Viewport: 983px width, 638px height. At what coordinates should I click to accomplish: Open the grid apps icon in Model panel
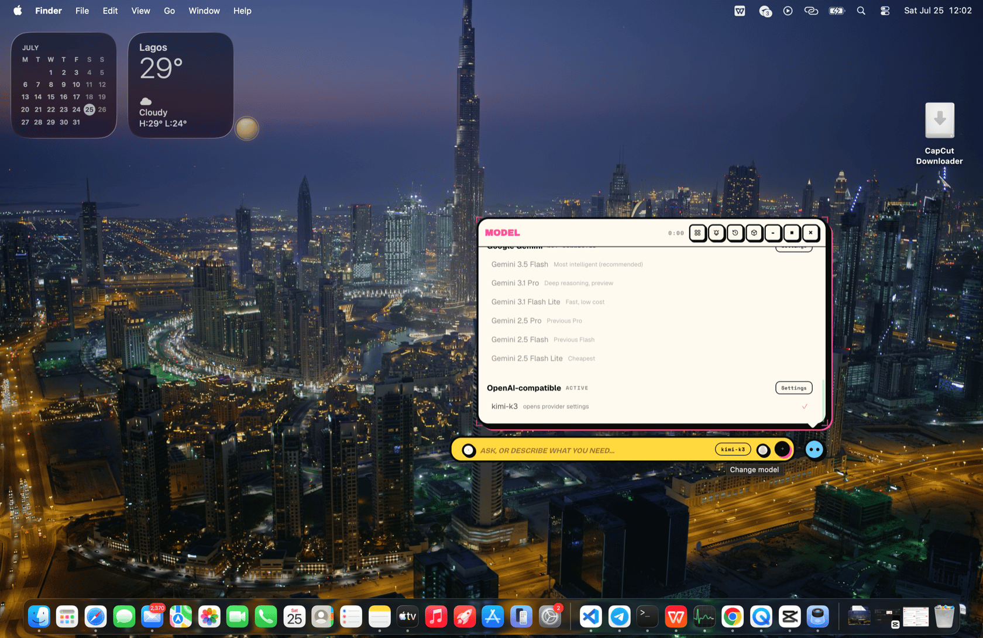click(697, 233)
